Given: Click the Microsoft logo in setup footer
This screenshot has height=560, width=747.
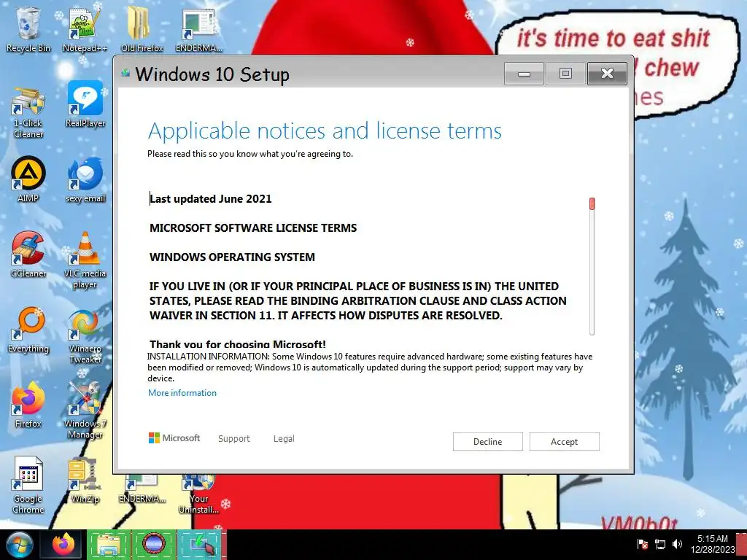Looking at the screenshot, I should pyautogui.click(x=174, y=438).
